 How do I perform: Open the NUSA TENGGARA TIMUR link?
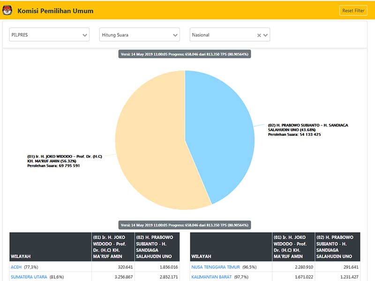coord(215,267)
